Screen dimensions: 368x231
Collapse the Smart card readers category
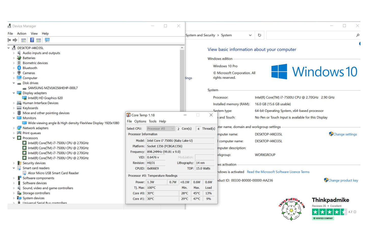click(x=14, y=168)
